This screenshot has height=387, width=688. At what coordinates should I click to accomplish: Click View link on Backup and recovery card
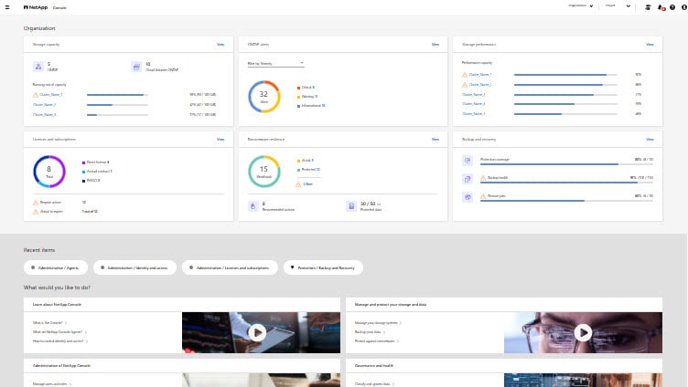650,140
